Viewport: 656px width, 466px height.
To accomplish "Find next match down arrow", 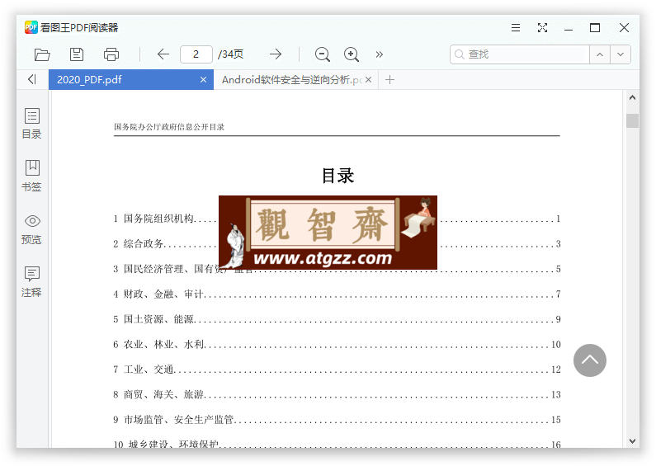I will (x=621, y=54).
